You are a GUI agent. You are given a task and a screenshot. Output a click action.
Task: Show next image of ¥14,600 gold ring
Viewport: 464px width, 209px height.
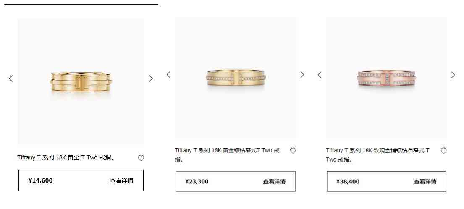151,78
